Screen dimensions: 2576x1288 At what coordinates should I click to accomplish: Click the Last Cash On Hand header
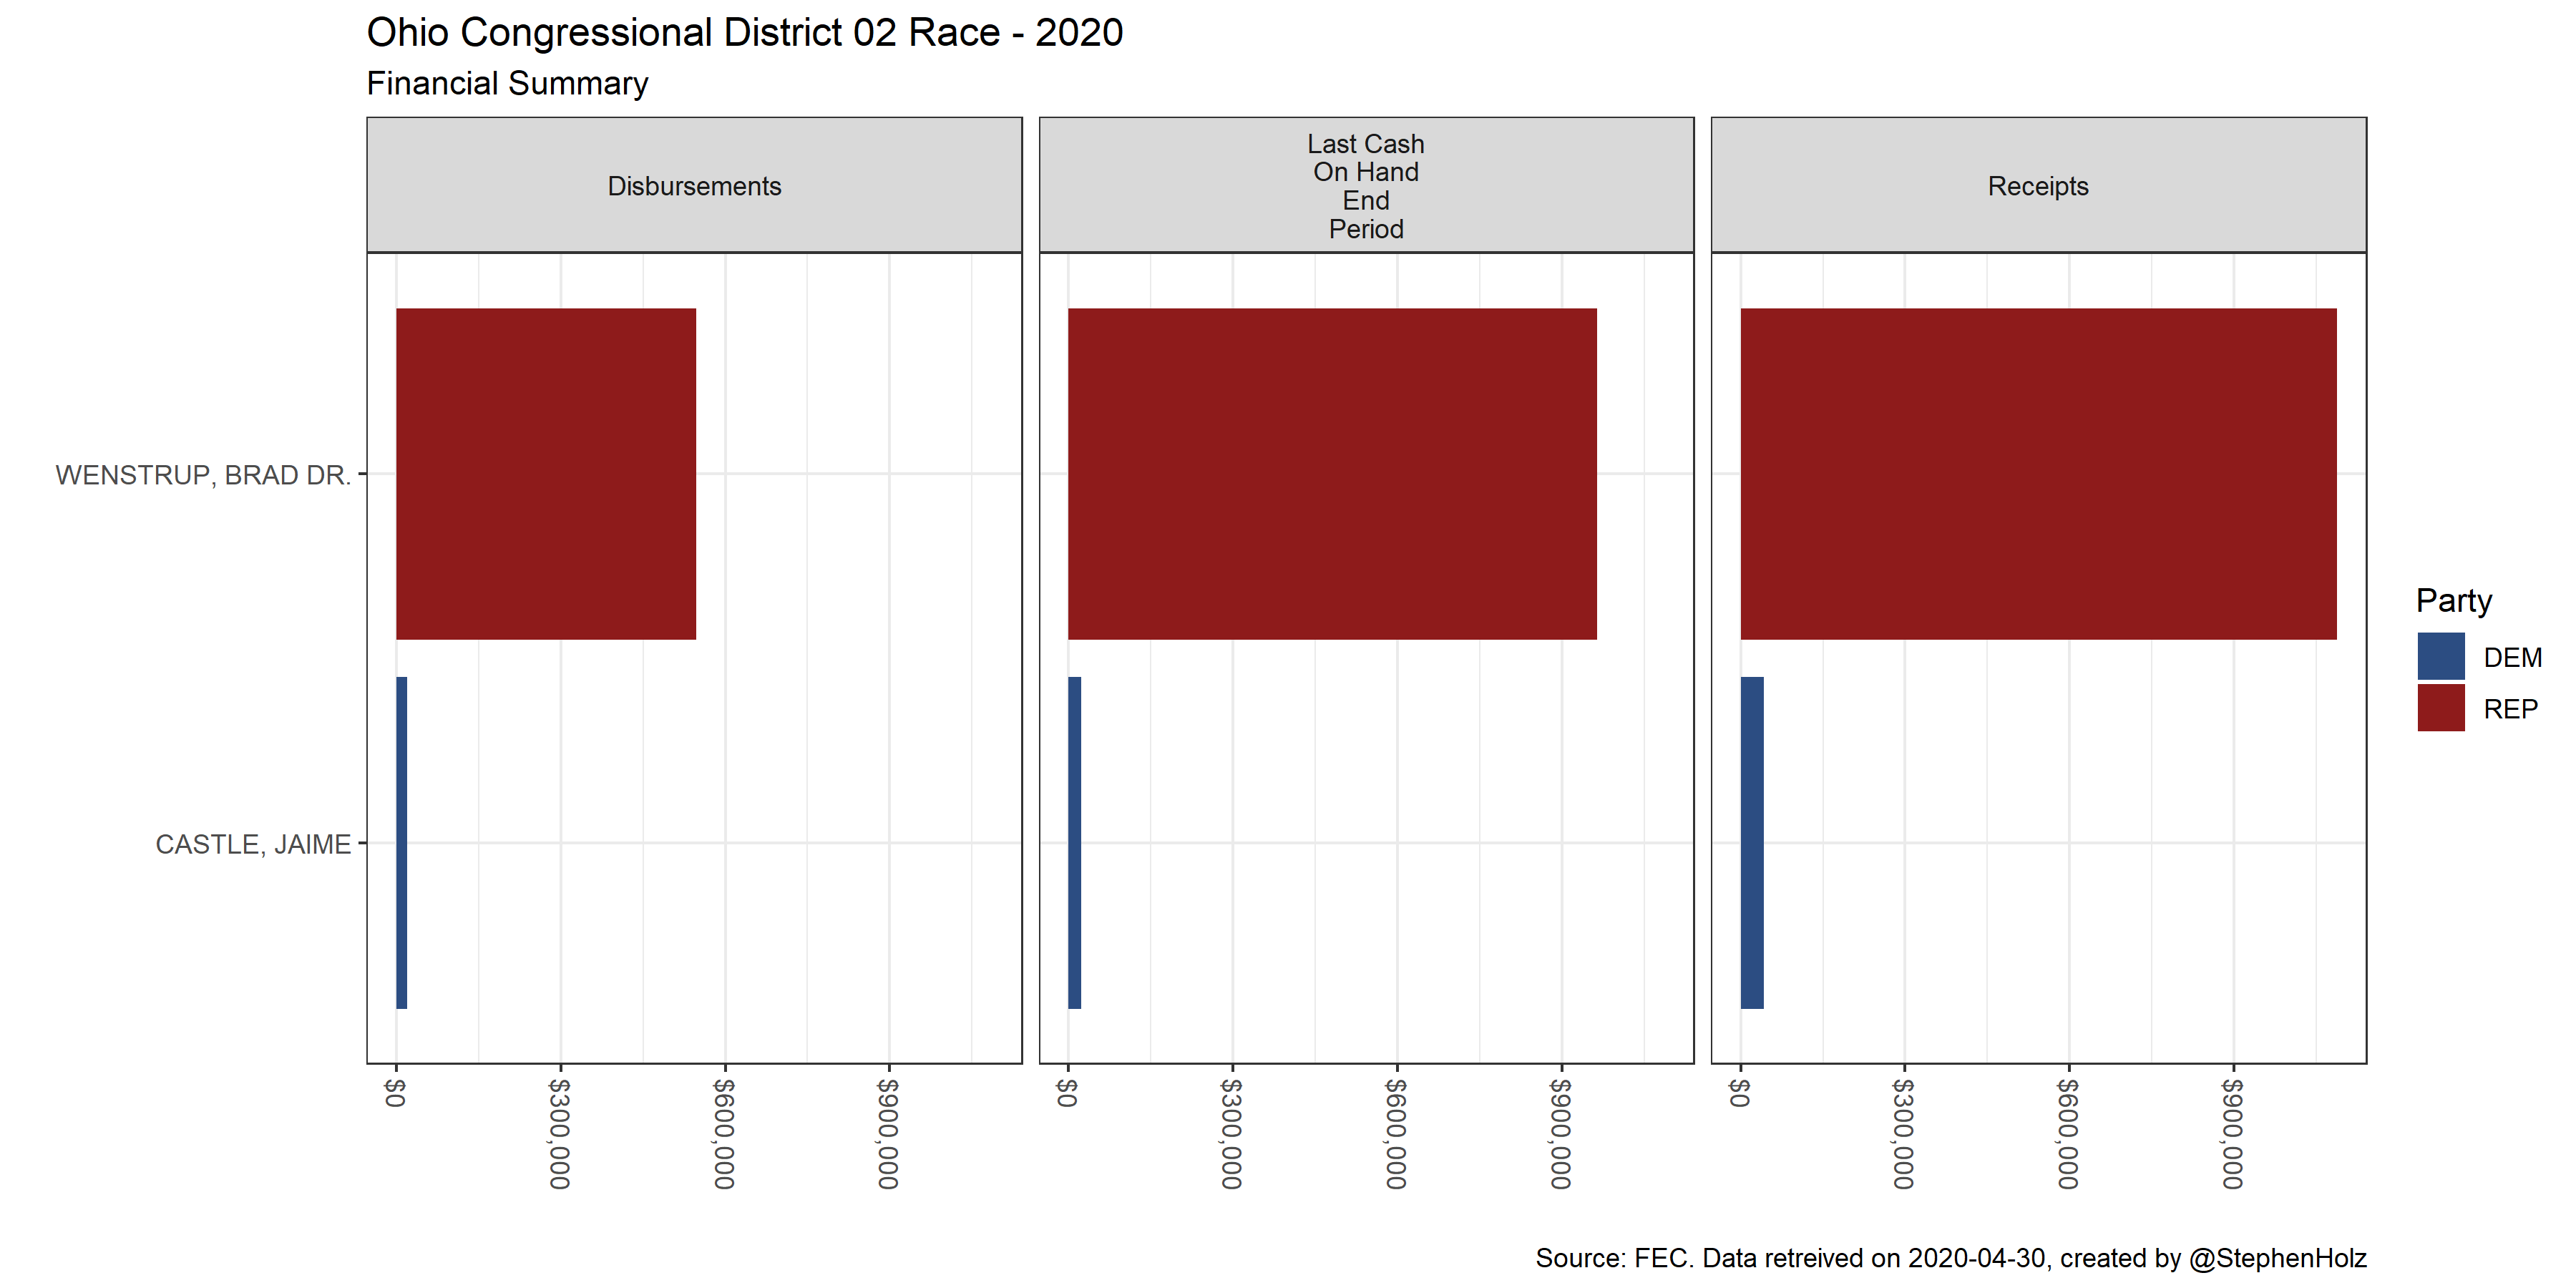point(1365,186)
